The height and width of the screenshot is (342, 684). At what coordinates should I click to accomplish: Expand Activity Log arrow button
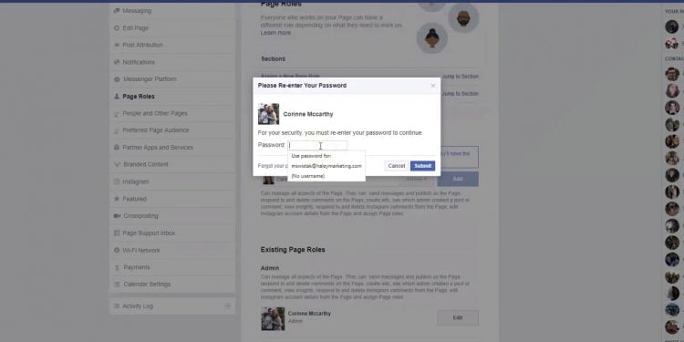coord(227,306)
